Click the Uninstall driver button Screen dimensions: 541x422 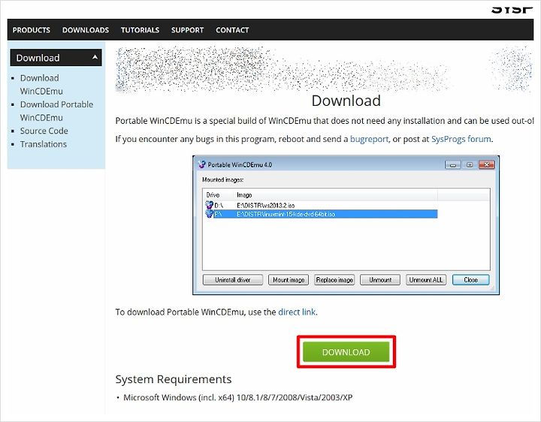(x=233, y=279)
